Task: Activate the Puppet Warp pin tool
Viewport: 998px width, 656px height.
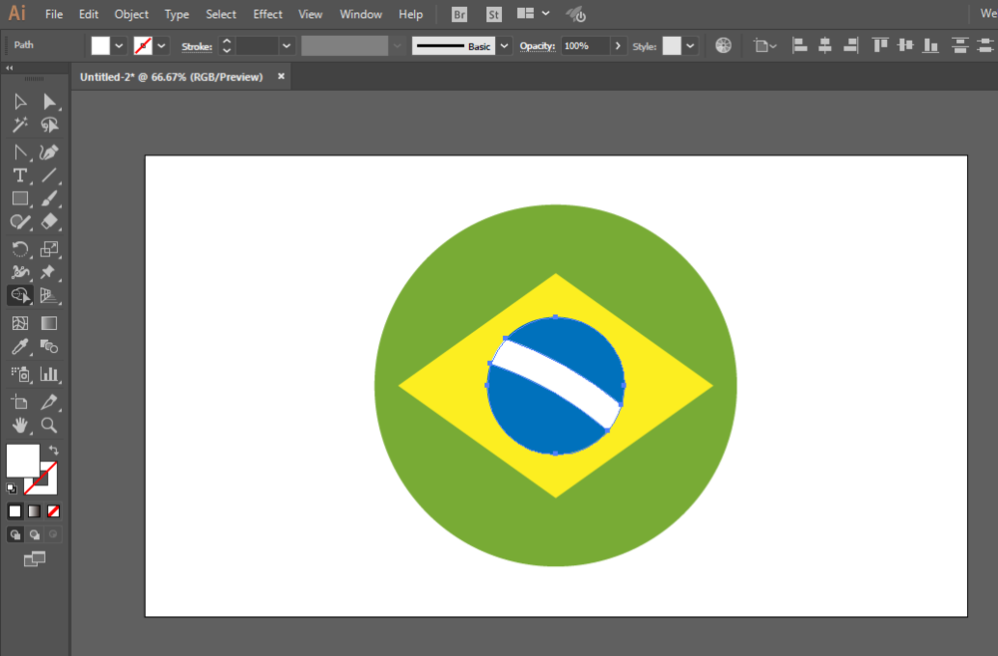Action: click(49, 272)
